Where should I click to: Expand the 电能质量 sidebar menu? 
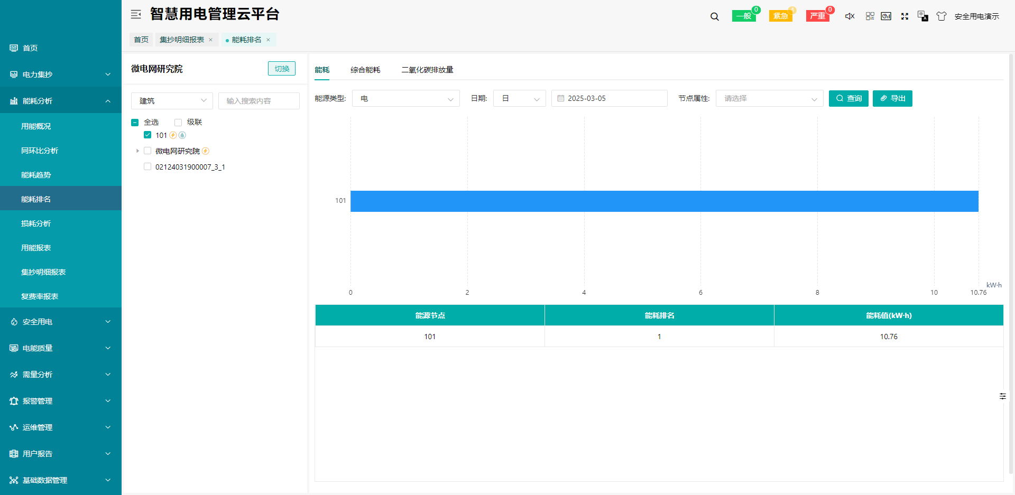[61, 348]
